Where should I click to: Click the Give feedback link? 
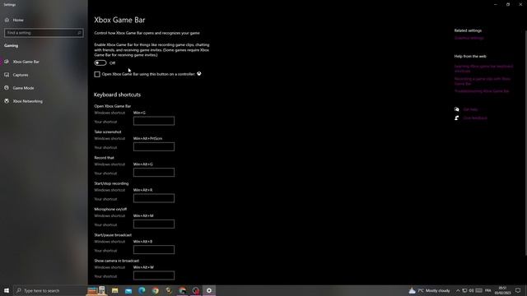pos(475,118)
